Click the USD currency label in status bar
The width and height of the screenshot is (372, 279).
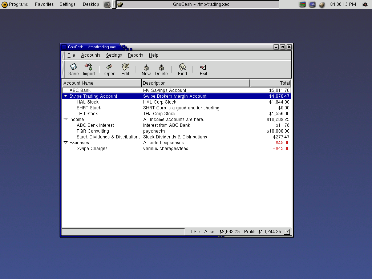point(195,231)
